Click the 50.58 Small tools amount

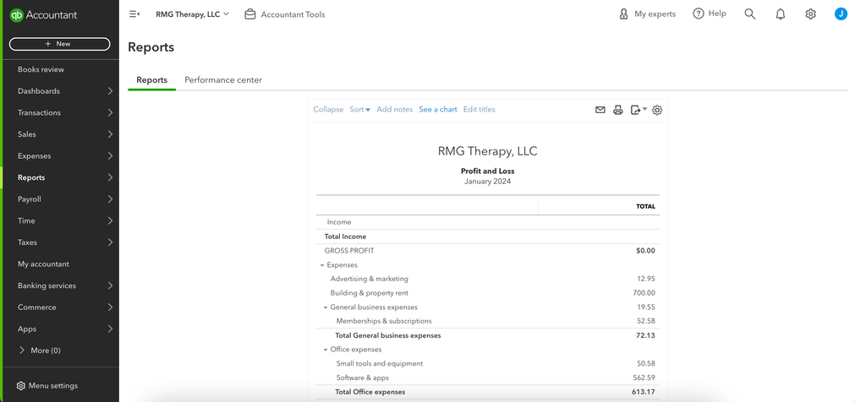645,364
